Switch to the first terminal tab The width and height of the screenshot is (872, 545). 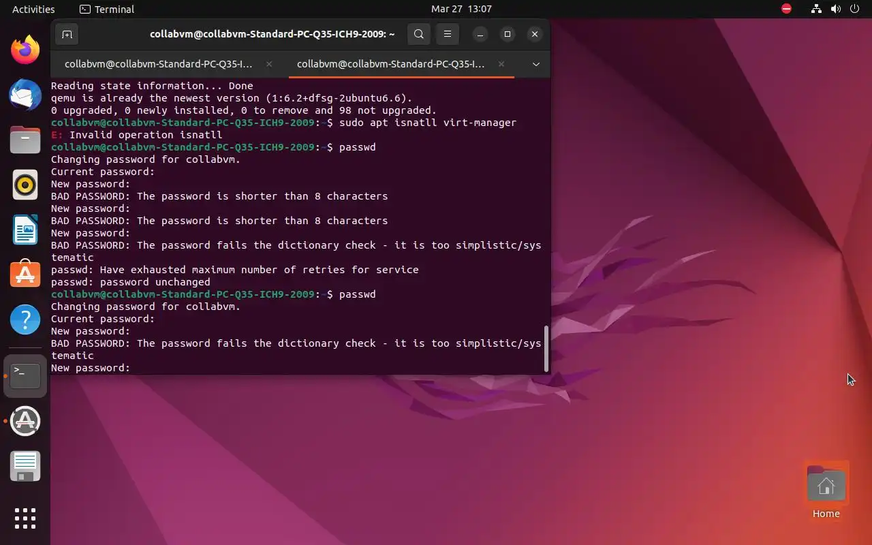pos(159,64)
